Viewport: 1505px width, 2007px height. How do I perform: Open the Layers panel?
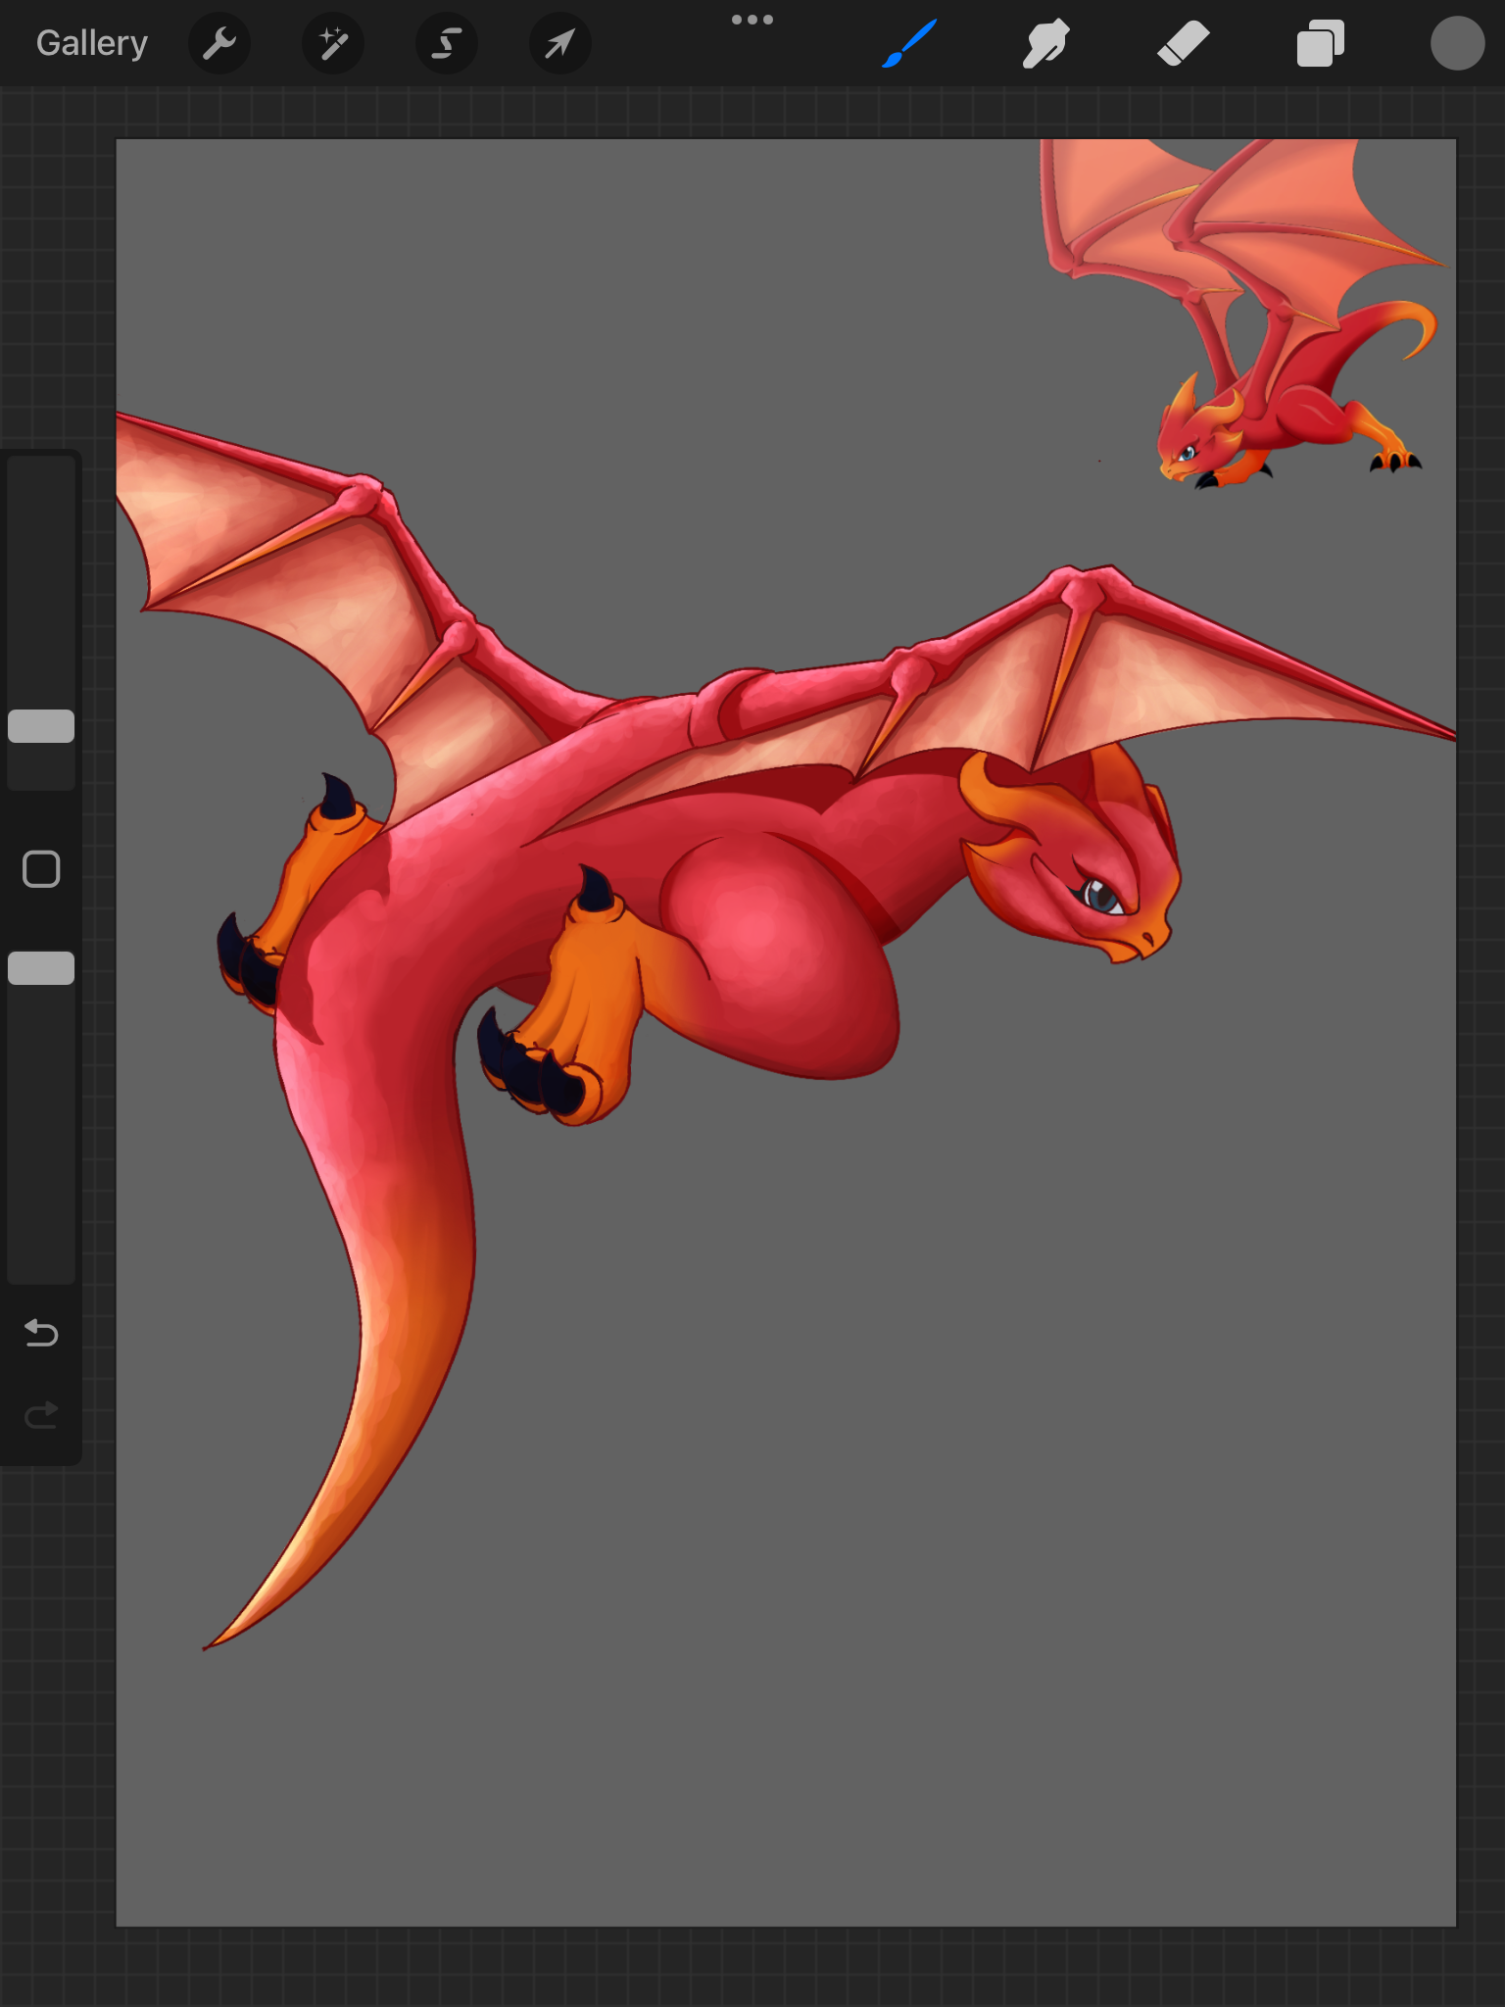[1320, 43]
